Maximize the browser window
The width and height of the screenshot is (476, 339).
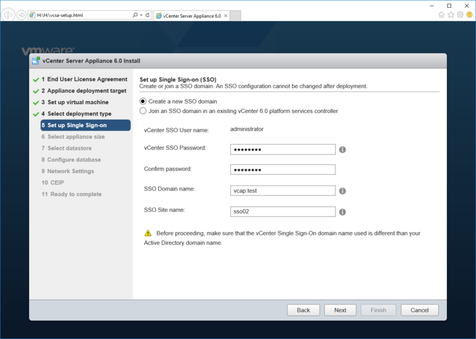coord(449,5)
